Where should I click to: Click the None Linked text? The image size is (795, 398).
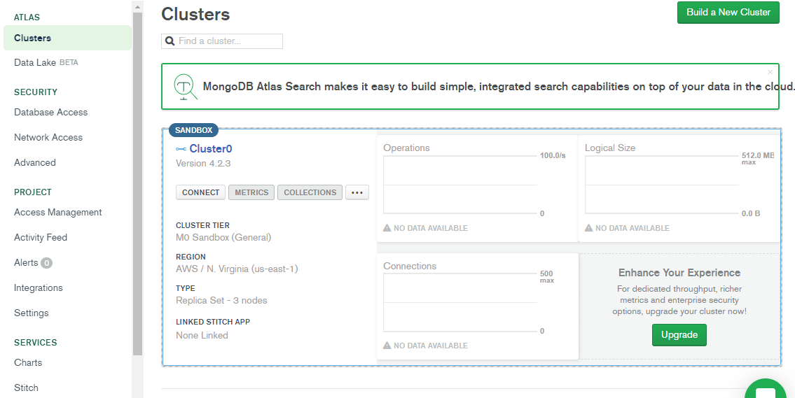(x=202, y=335)
